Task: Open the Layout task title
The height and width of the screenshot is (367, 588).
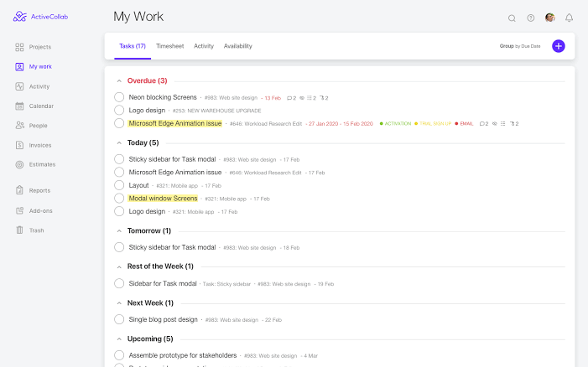Action: point(138,185)
